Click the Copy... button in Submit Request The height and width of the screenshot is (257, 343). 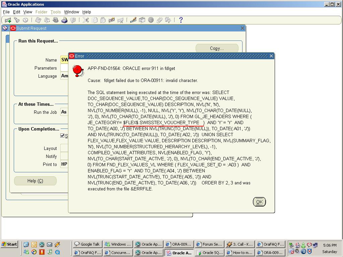coord(217,48)
